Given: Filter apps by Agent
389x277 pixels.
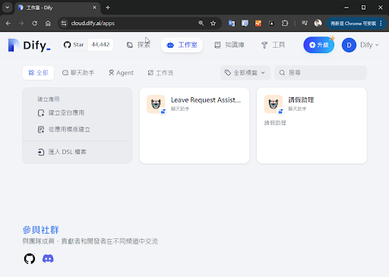Looking at the screenshot, I should pyautogui.click(x=121, y=73).
